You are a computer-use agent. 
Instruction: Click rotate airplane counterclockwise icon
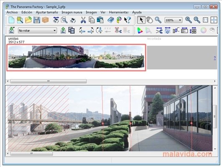[x=82, y=30]
